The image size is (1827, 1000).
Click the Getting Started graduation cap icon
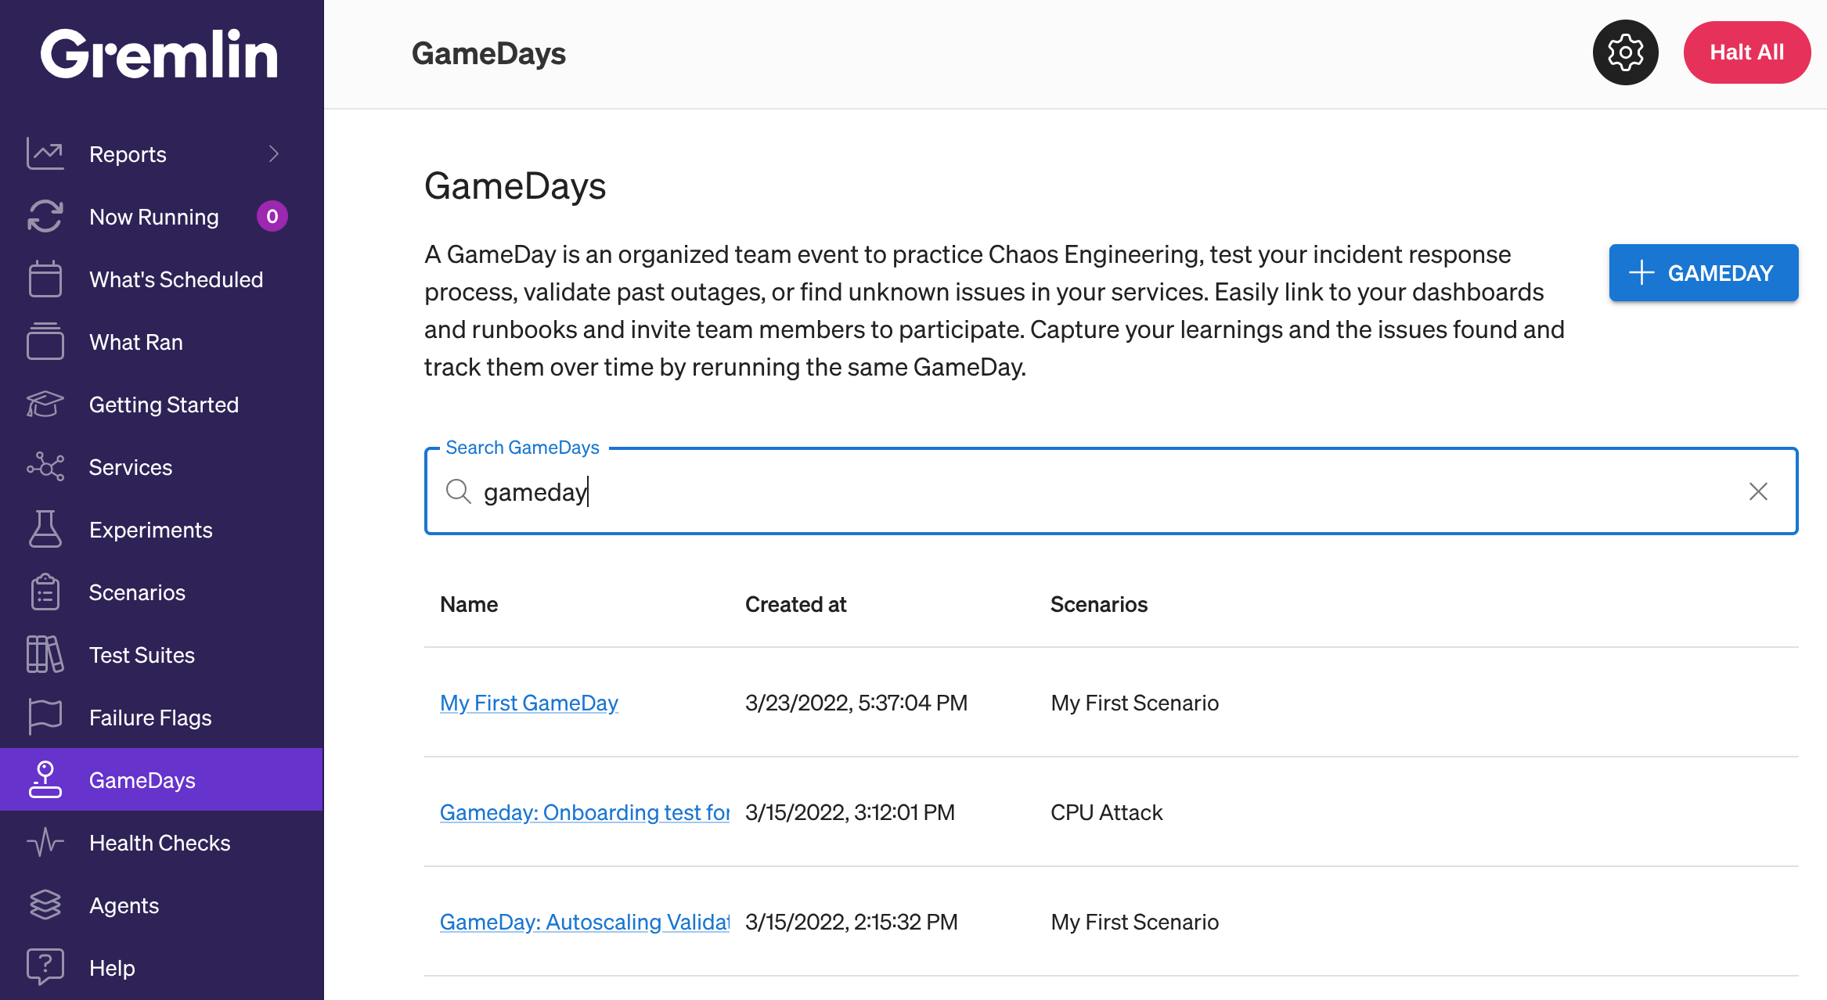[45, 404]
